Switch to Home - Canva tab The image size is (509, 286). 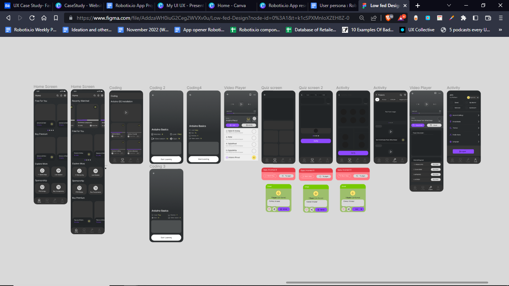pyautogui.click(x=231, y=6)
